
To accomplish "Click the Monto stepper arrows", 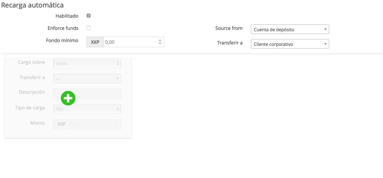I will click(x=117, y=124).
